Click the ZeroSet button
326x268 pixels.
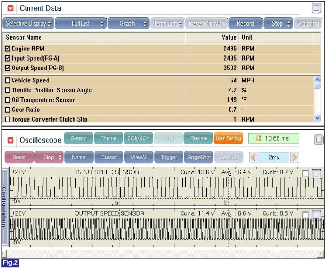229,158
